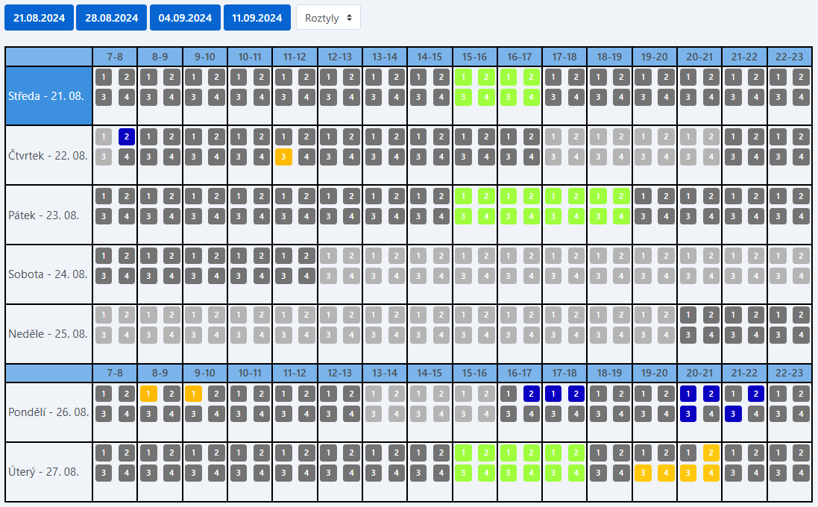Image resolution: width=818 pixels, height=507 pixels.
Task: Click orange court 2 on Úterý 20-21
Action: [711, 453]
